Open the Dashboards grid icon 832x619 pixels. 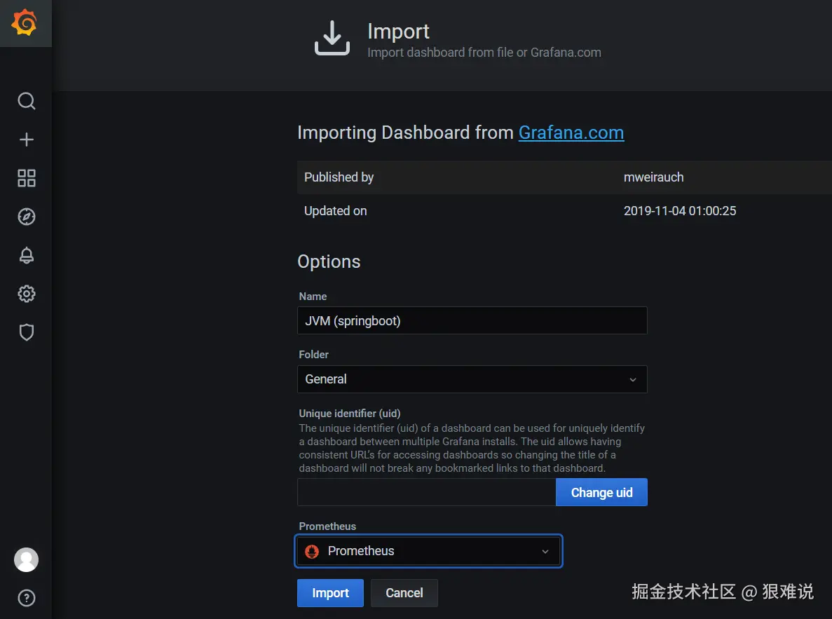[27, 178]
